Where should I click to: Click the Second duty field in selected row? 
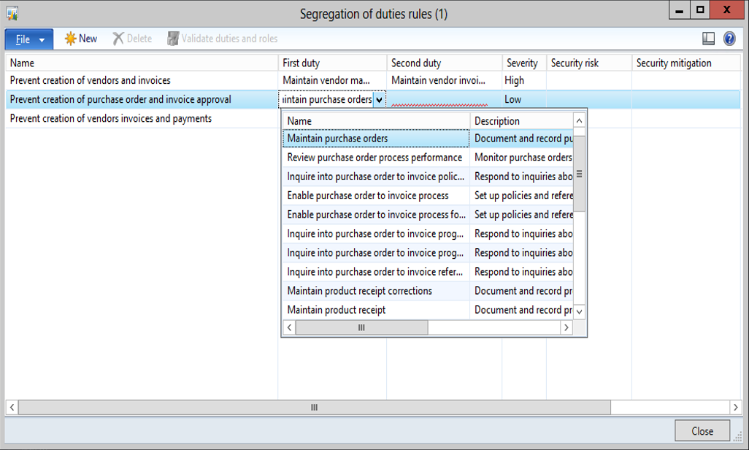[444, 100]
